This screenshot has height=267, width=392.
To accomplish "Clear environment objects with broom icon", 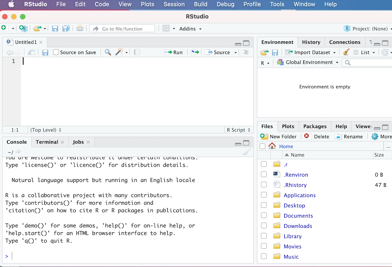I will (346, 52).
